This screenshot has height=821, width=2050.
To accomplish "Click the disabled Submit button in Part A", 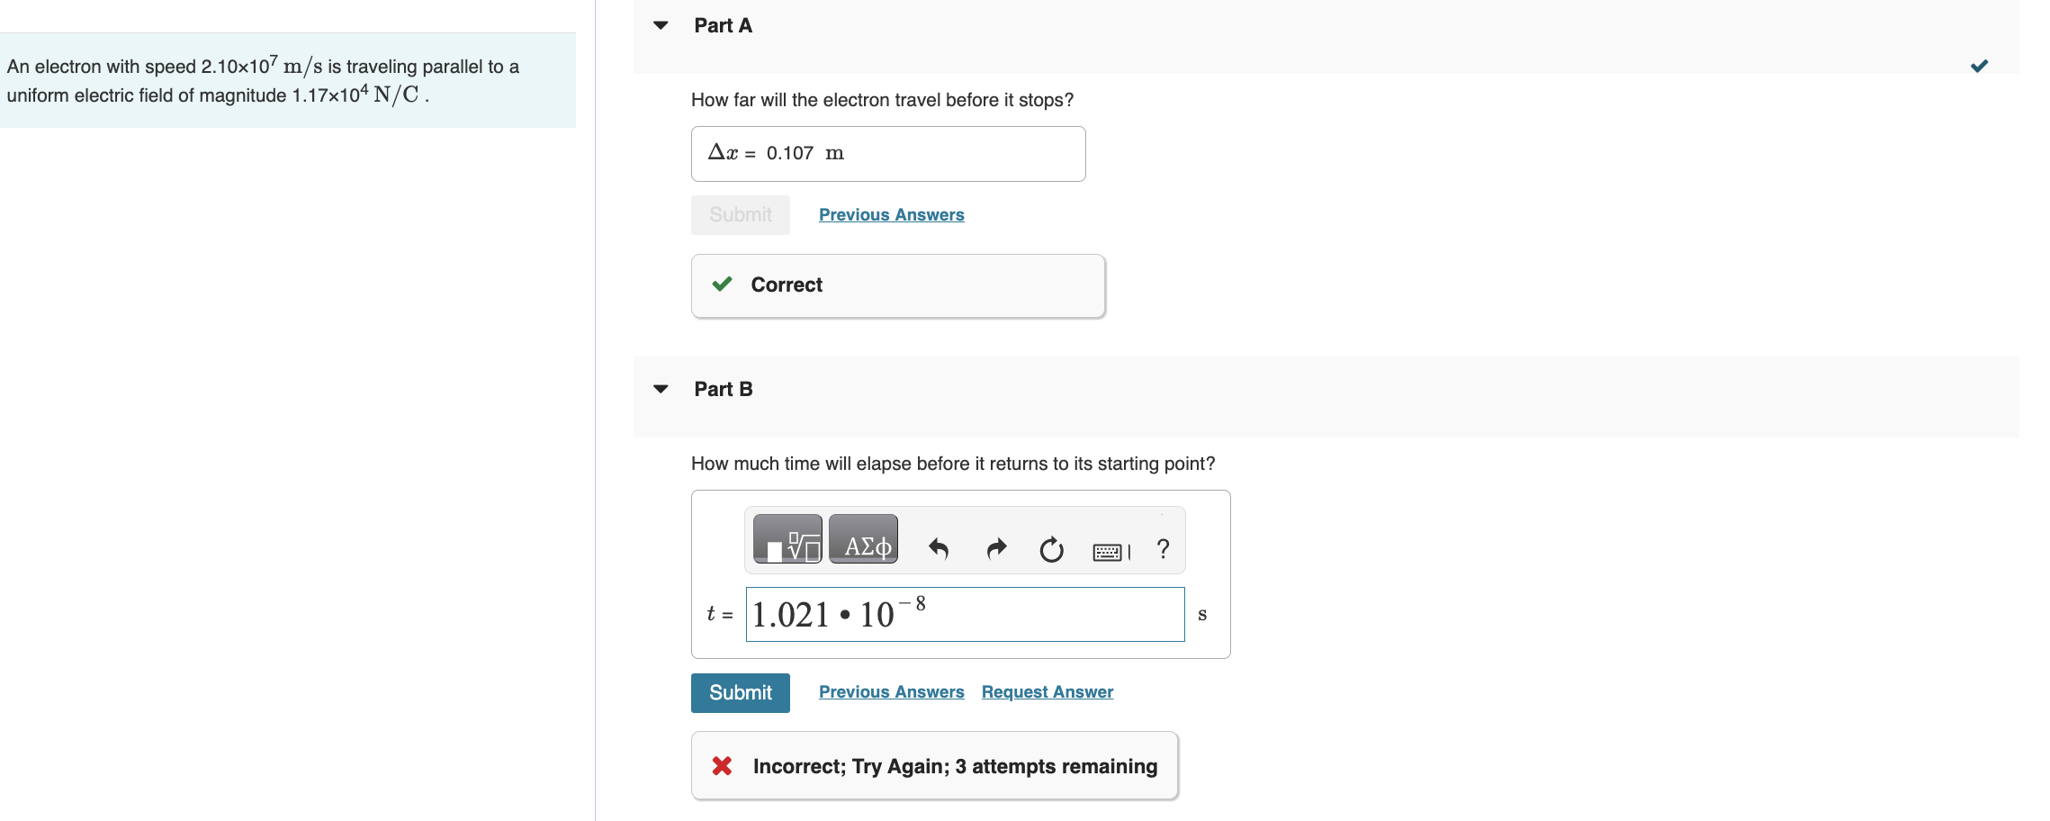I will pos(741,215).
